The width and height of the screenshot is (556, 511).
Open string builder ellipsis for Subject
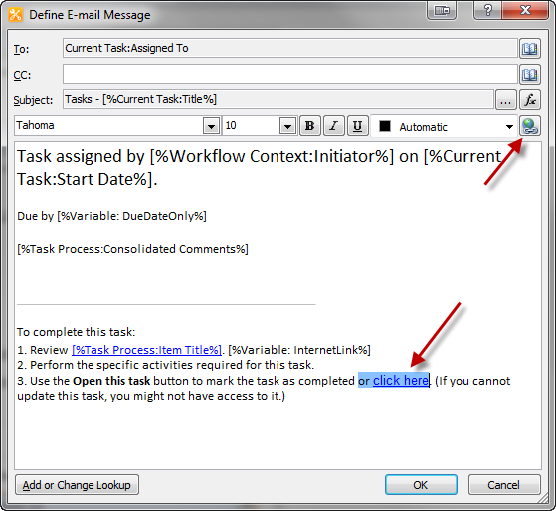(x=505, y=100)
